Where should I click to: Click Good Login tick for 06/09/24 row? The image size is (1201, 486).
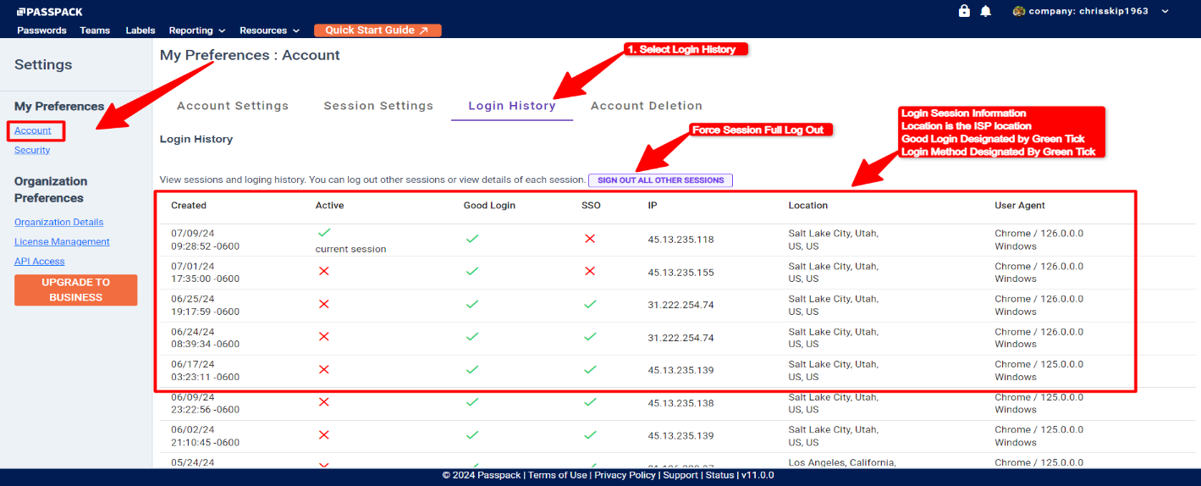pos(472,402)
